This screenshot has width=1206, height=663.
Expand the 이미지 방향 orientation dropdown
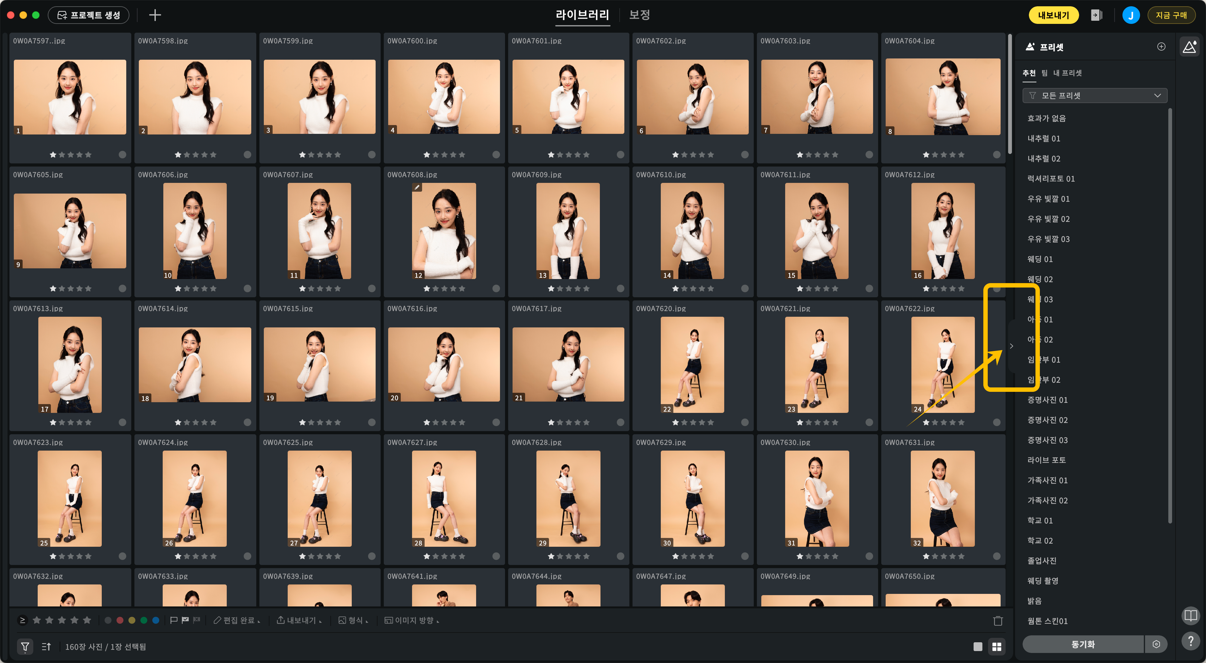412,620
